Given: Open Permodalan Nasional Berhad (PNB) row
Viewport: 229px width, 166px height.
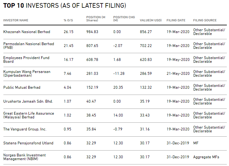Looking at the screenshot, I should pyautogui.click(x=29, y=46).
